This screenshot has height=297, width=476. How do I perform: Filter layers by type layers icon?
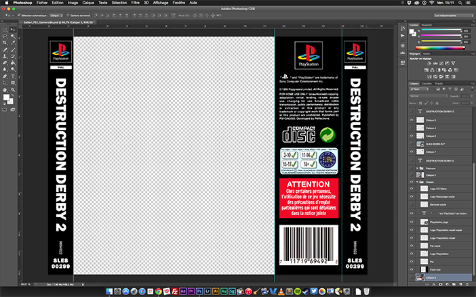pos(450,89)
